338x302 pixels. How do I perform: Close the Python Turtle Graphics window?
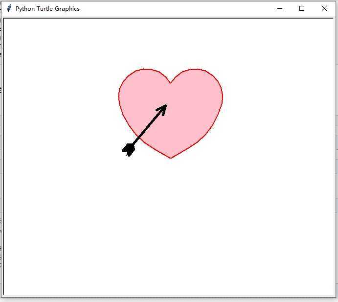point(324,8)
